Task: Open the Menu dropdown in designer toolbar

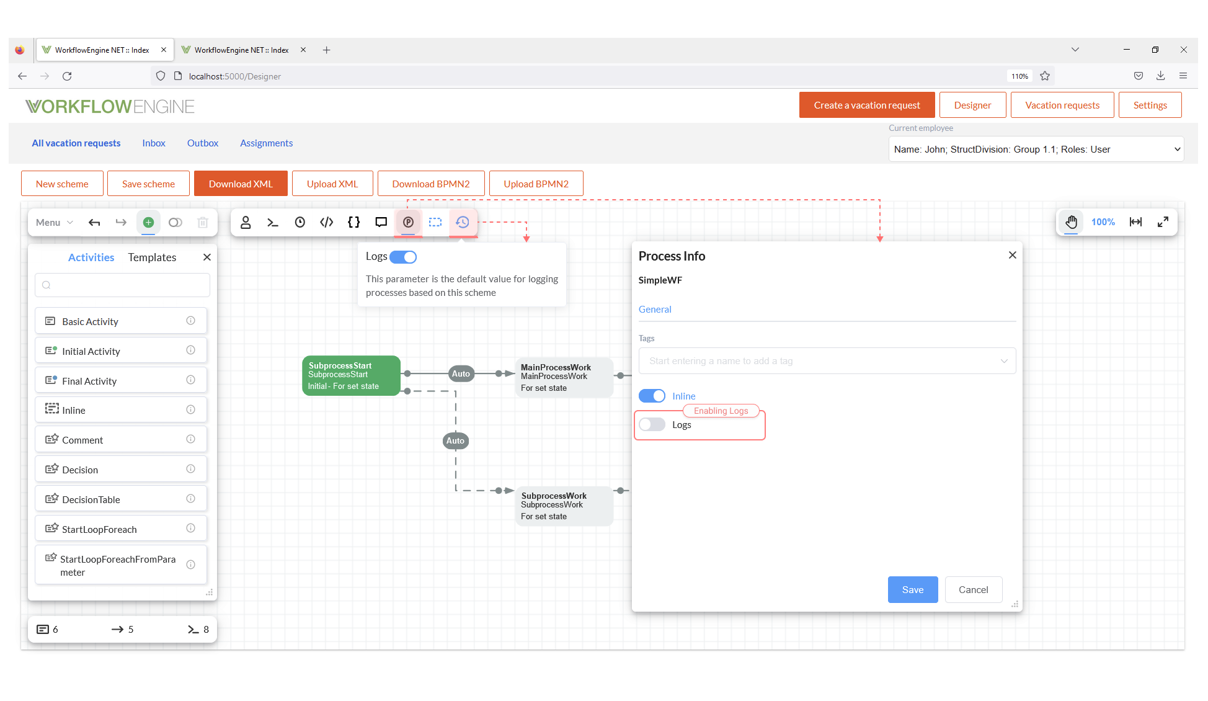Action: coord(55,223)
